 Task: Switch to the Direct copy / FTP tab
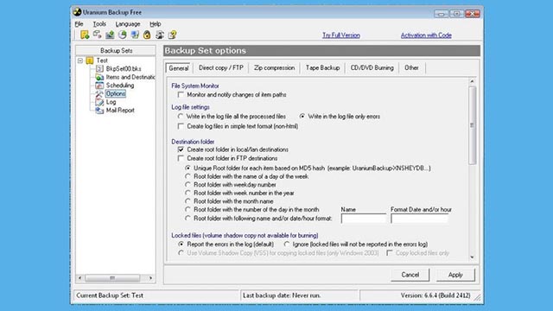click(x=221, y=67)
